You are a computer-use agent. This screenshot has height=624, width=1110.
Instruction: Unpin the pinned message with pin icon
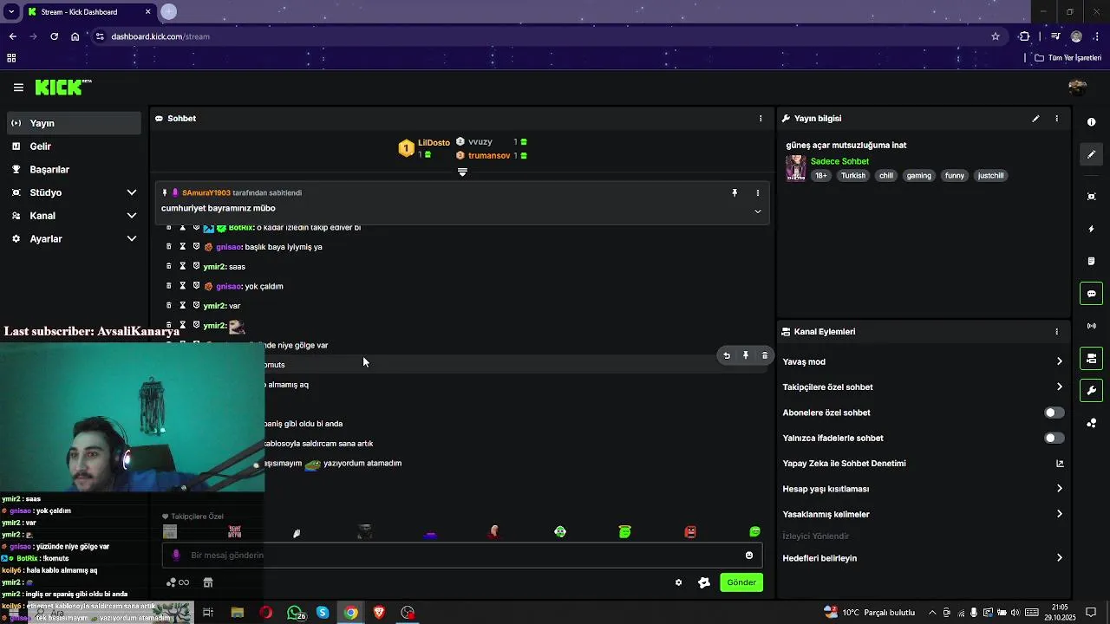[x=735, y=193]
